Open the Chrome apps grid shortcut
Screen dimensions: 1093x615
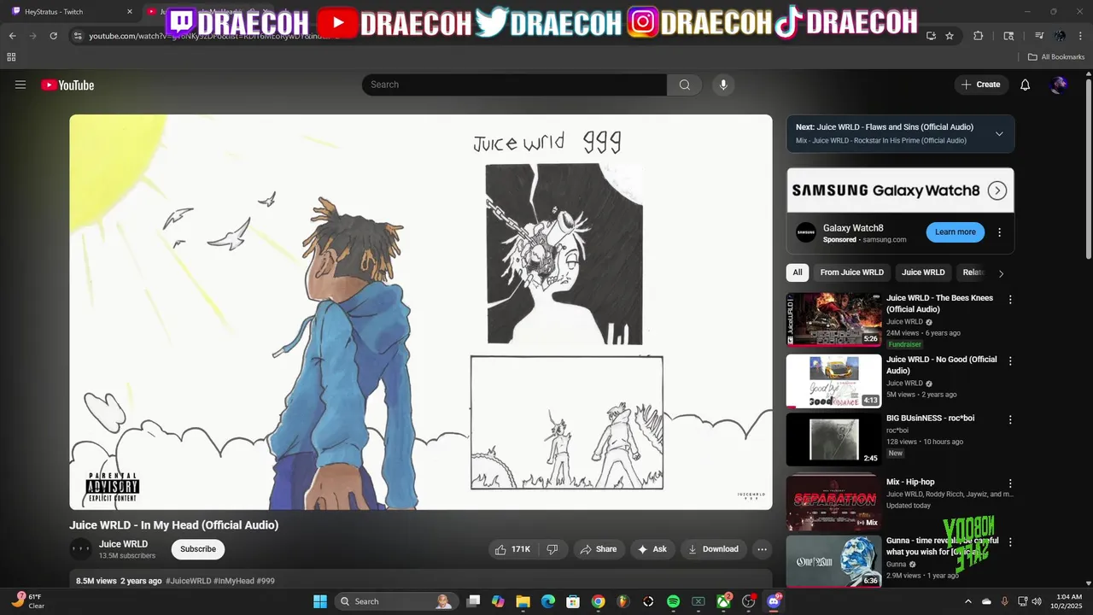(11, 57)
